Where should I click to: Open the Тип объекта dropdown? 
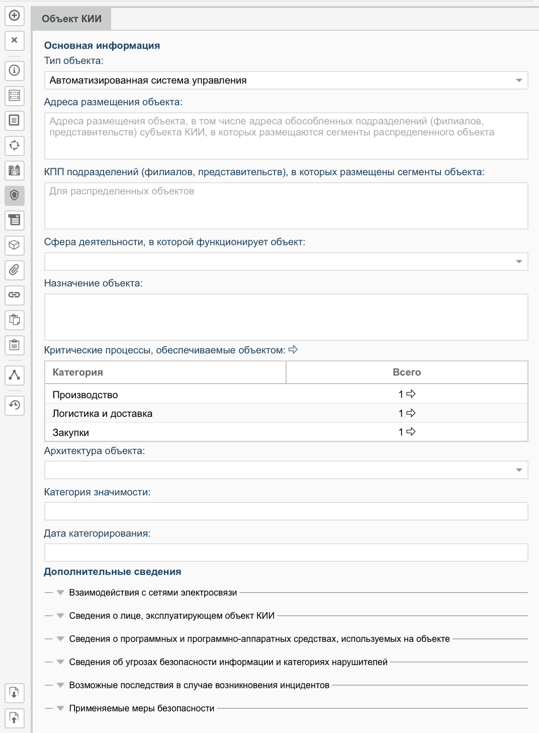519,81
